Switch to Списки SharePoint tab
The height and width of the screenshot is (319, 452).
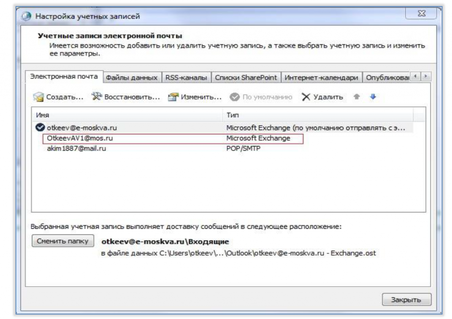[x=245, y=78]
